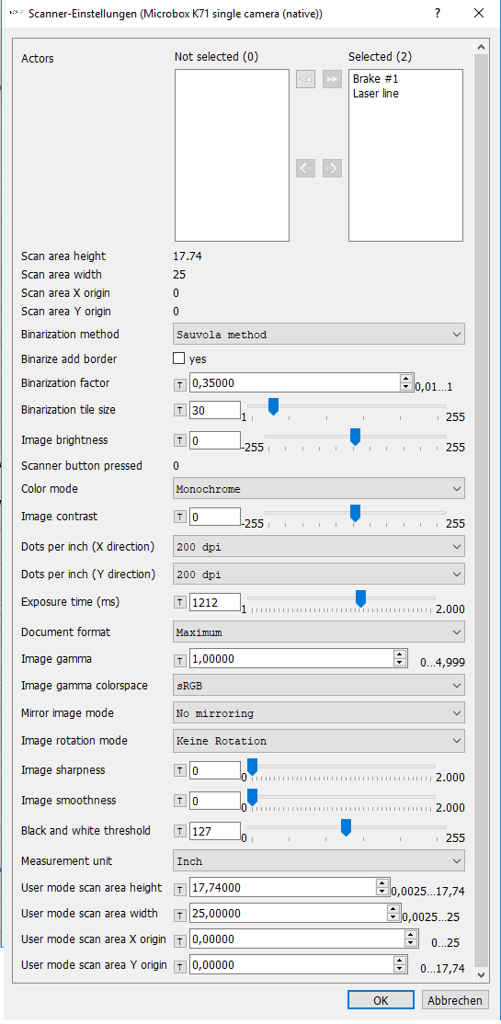501x1024 pixels.
Task: Click the User mode scan area Y origin spinner
Action: pos(401,964)
